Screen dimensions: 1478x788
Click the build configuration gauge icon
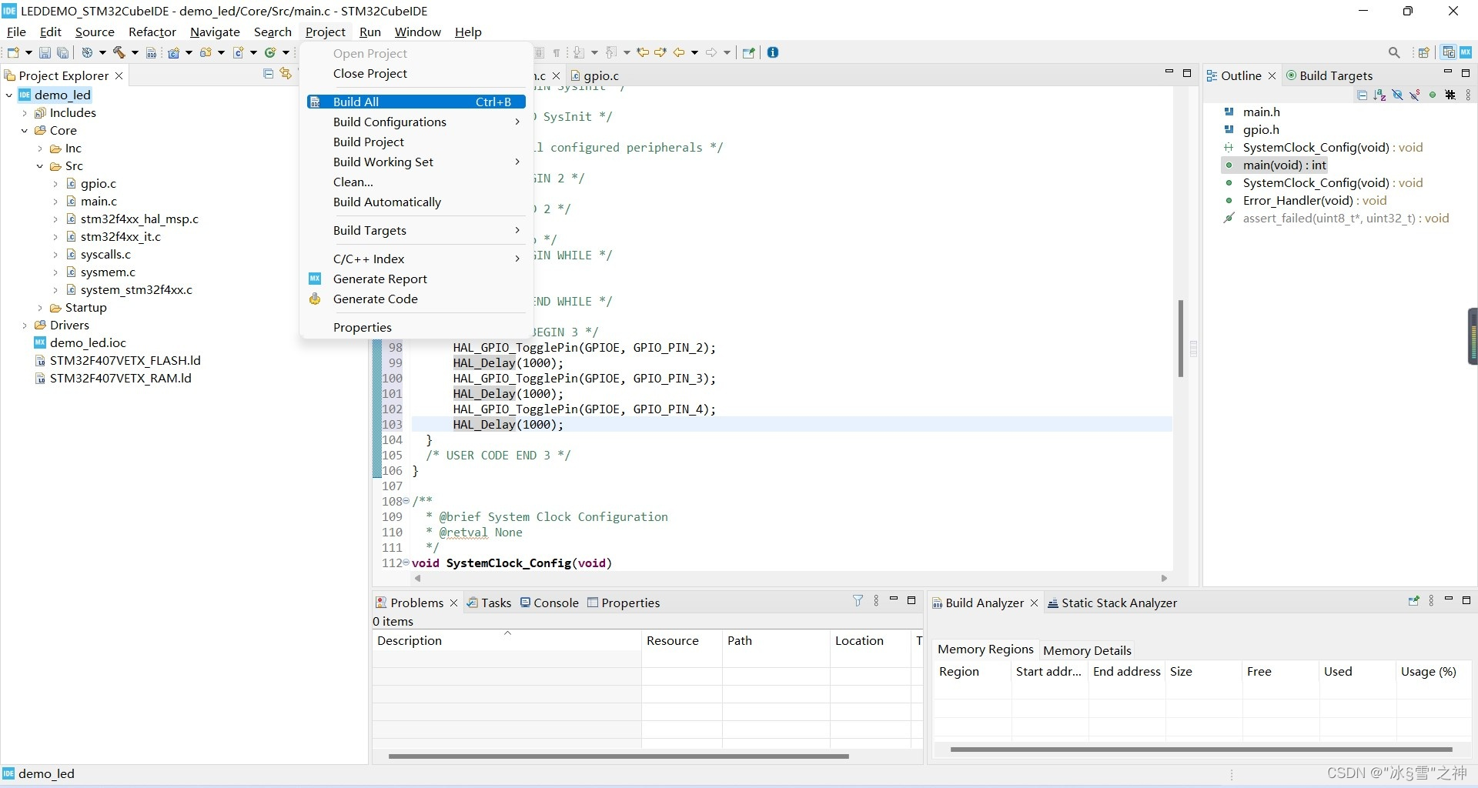(87, 52)
